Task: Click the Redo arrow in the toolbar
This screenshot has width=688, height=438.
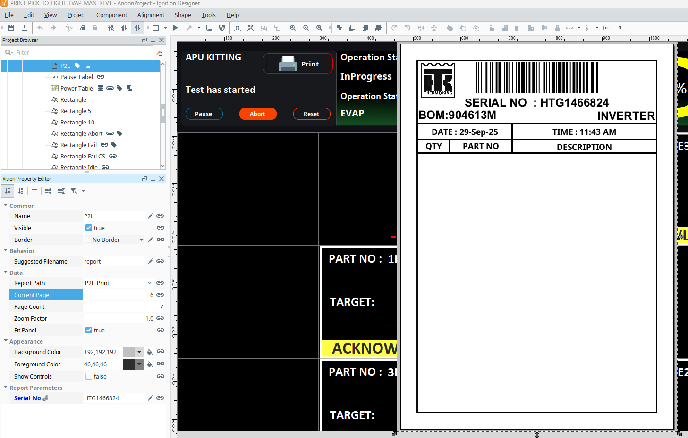Action: click(x=53, y=28)
